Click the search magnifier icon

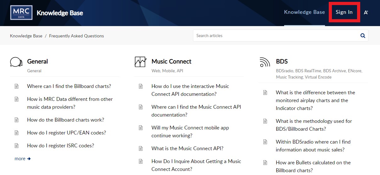(363, 36)
